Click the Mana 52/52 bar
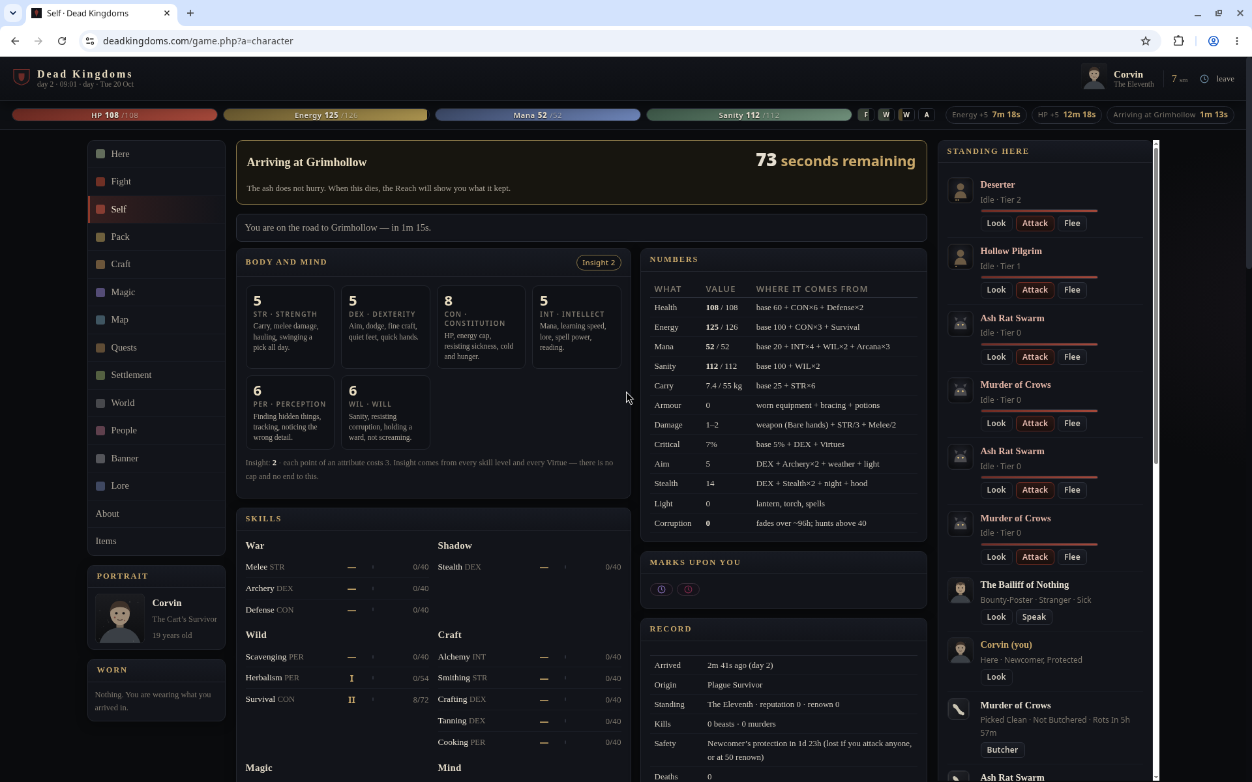Image resolution: width=1252 pixels, height=782 pixels. [537, 115]
